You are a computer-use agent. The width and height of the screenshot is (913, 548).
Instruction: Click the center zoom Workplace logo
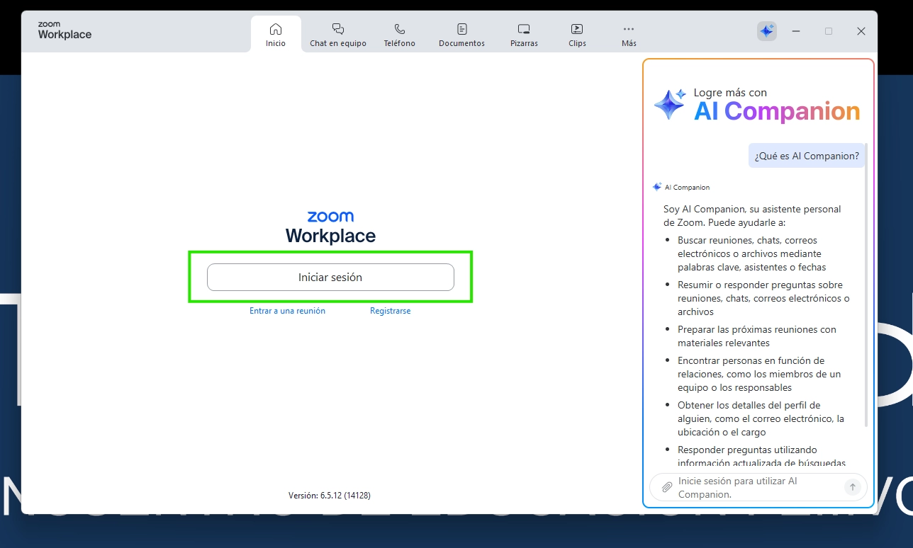point(330,227)
